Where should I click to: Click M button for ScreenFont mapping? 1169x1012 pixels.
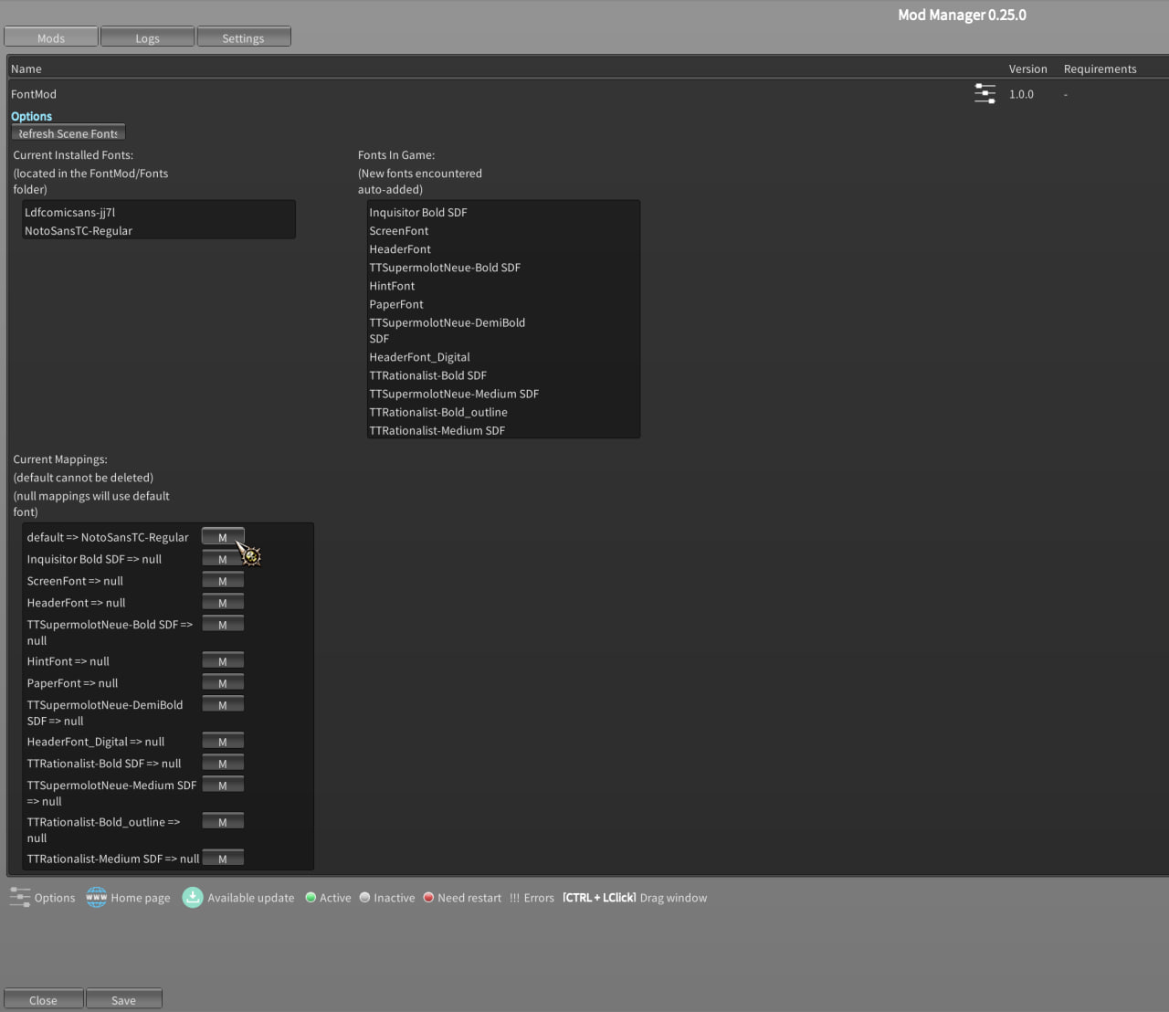(223, 581)
